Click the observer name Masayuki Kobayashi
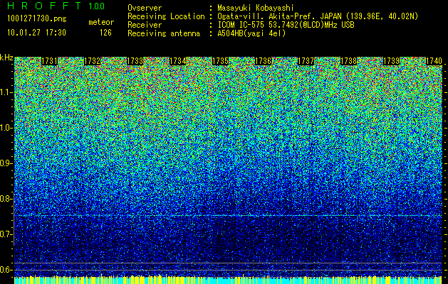448x284 pixels. (256, 8)
